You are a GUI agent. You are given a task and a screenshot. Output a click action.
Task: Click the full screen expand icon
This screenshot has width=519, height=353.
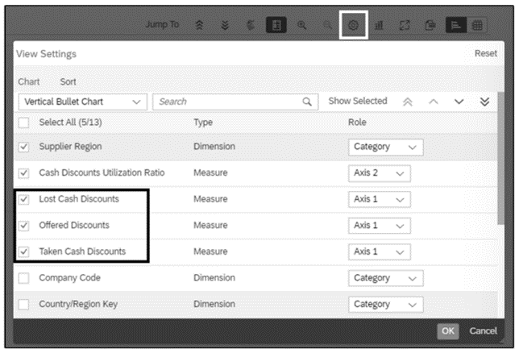(405, 25)
